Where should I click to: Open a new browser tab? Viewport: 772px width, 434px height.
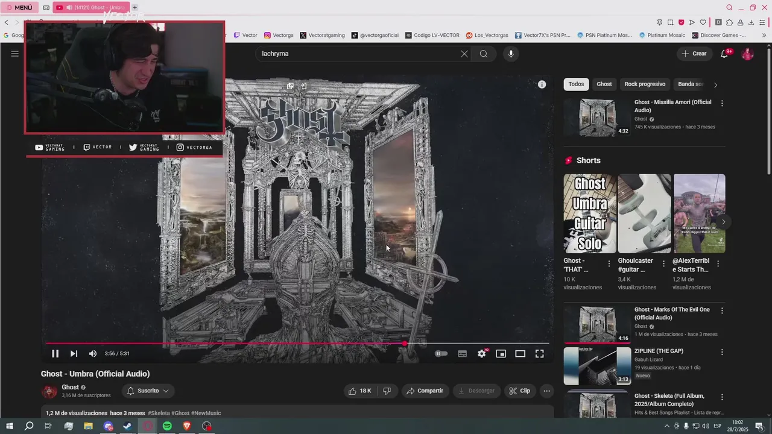pyautogui.click(x=134, y=8)
